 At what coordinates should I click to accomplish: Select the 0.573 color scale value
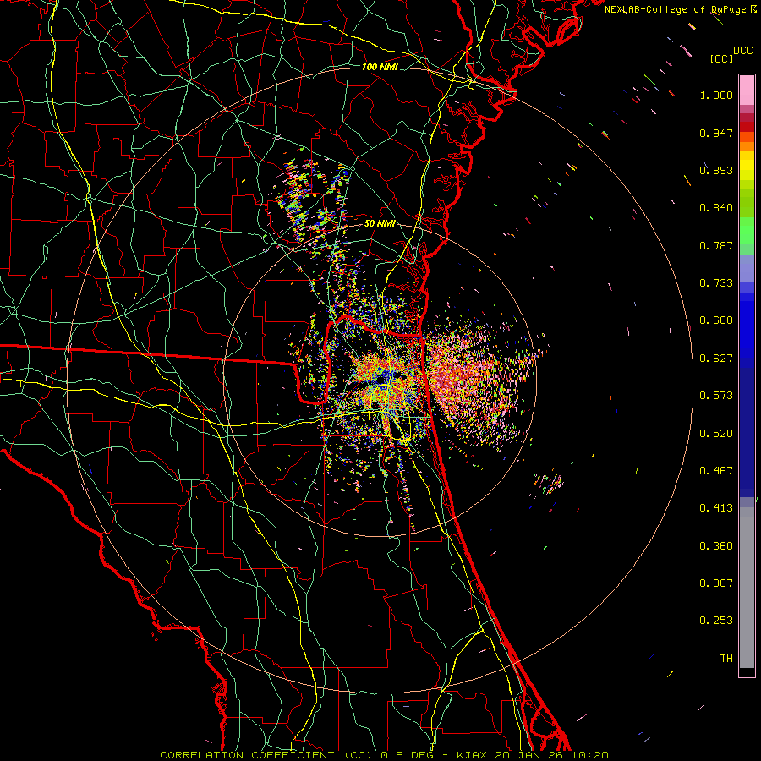[x=716, y=396]
